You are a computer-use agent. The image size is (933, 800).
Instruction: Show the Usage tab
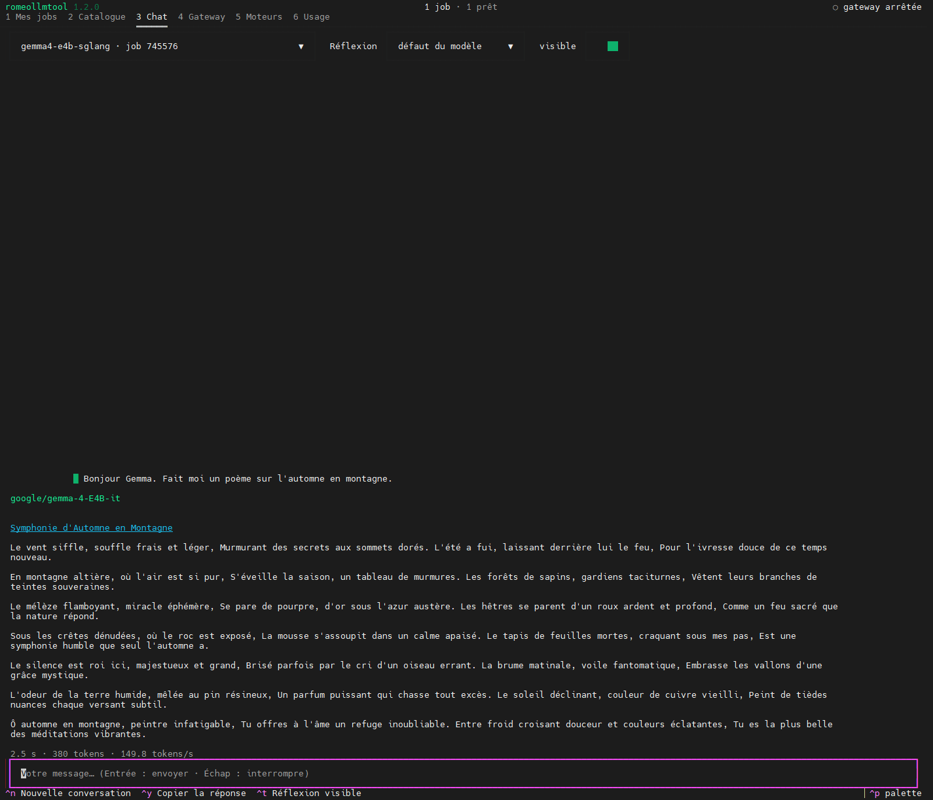tap(312, 17)
